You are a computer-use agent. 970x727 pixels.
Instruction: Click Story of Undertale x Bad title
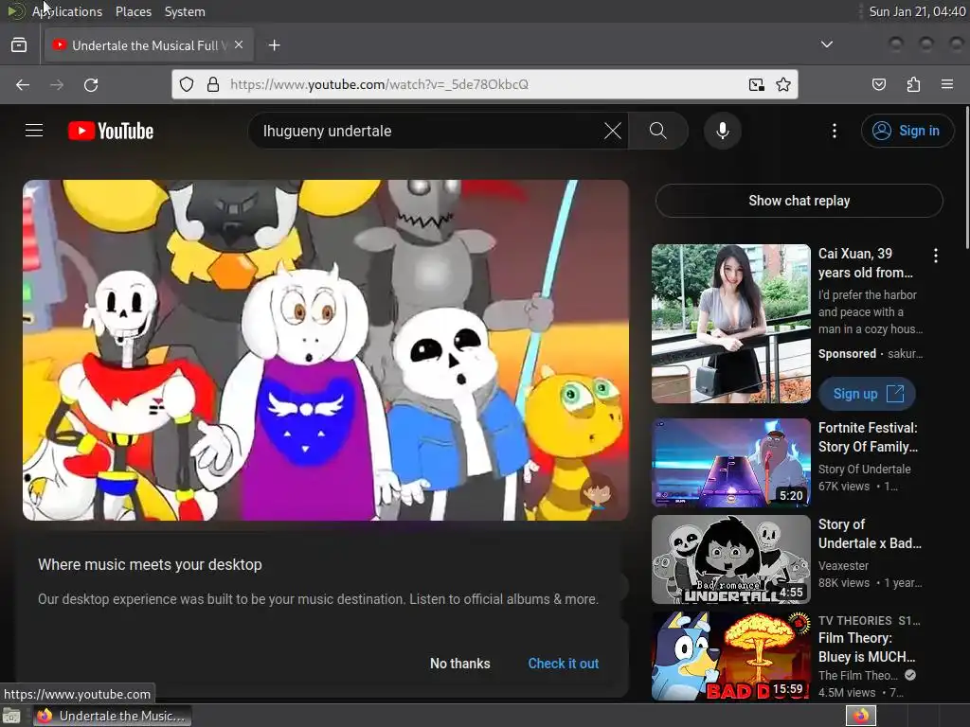click(x=870, y=534)
